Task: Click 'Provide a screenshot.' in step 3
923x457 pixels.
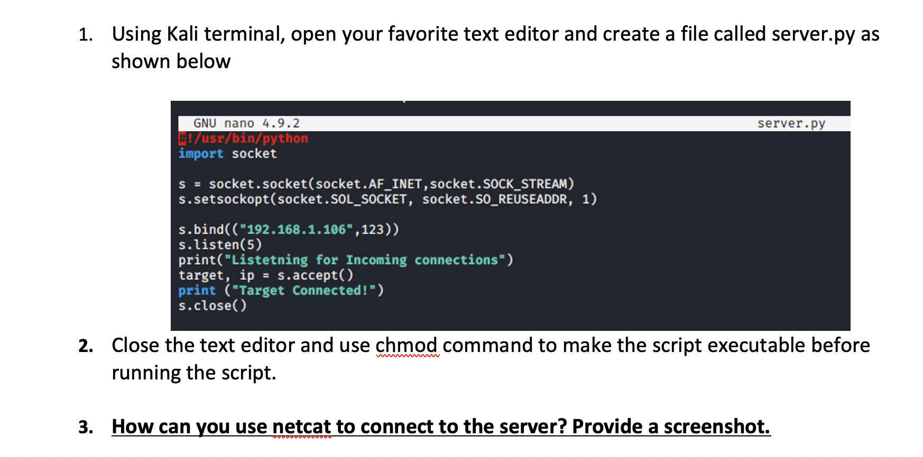Action: (671, 426)
